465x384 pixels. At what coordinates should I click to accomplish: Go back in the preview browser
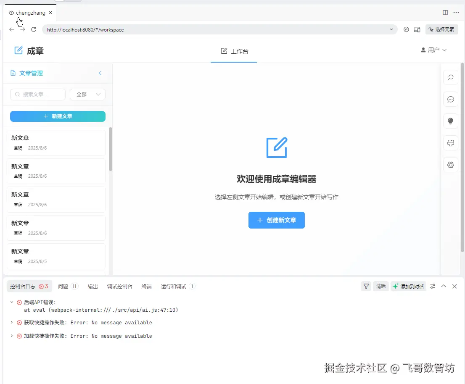click(x=12, y=30)
